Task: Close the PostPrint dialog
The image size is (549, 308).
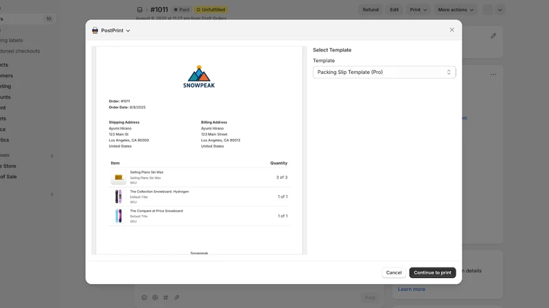Action: tap(452, 29)
